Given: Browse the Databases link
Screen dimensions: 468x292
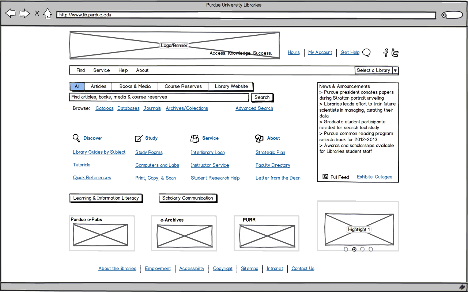Looking at the screenshot, I should [x=128, y=108].
